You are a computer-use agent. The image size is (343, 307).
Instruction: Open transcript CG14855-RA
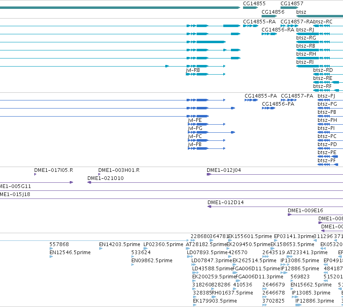[x=259, y=22]
